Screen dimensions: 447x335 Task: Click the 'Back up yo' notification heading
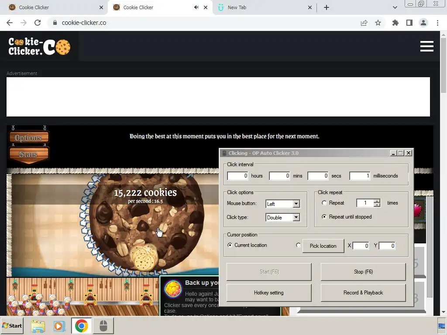202,283
